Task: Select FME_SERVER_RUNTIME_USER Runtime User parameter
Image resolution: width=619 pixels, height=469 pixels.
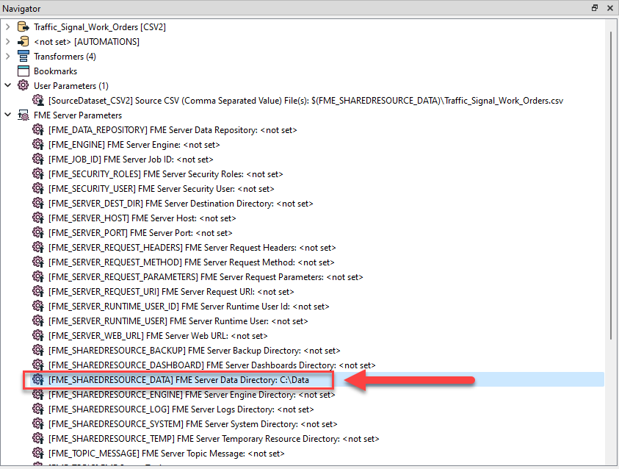Action: [x=178, y=321]
